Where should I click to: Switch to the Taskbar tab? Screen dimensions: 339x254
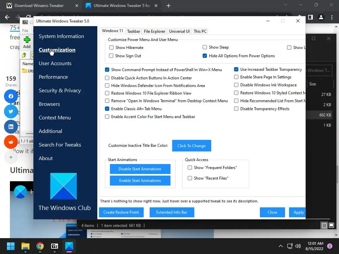(x=134, y=31)
